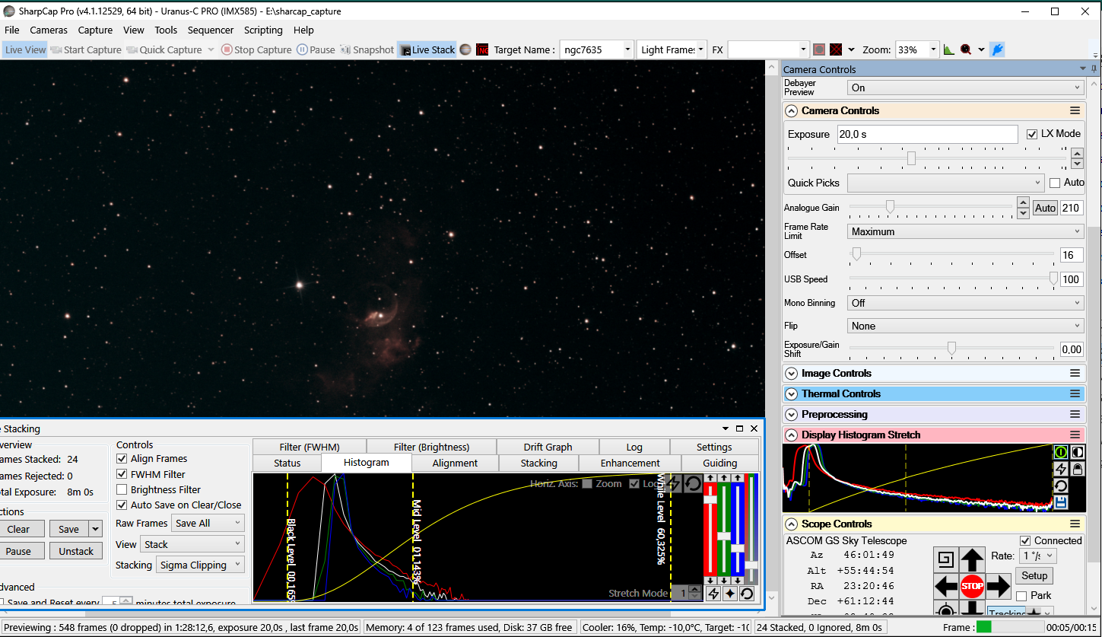This screenshot has width=1102, height=637.
Task: Enable the histogram Zoom checkbox
Action: pos(587,484)
